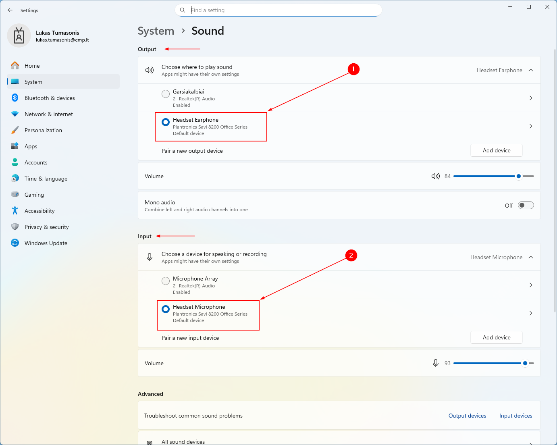Select Network & internet in sidebar
557x445 pixels.
click(x=48, y=114)
